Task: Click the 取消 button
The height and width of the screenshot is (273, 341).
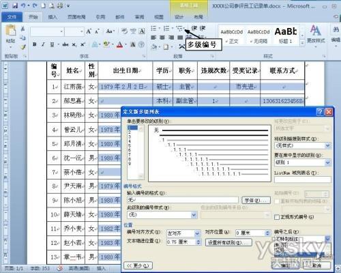Action: click(x=316, y=265)
